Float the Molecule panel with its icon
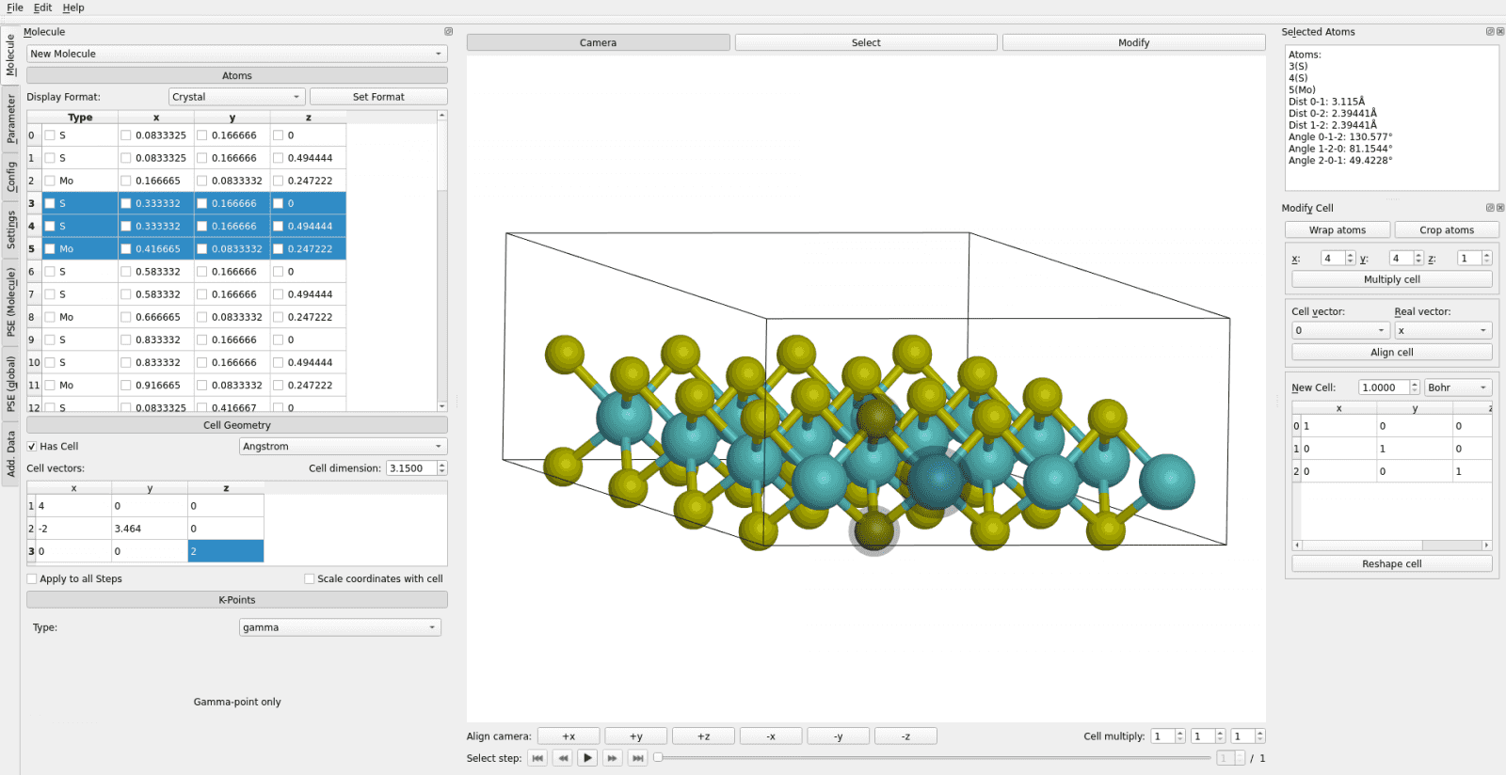The width and height of the screenshot is (1506, 775). point(448,32)
